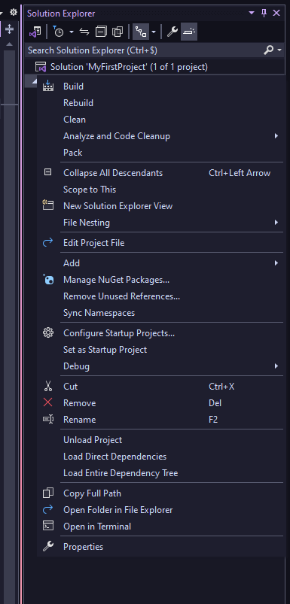Expand the pending changes filter dropdown arrow
Image resolution: width=290 pixels, height=604 pixels.
[72, 32]
